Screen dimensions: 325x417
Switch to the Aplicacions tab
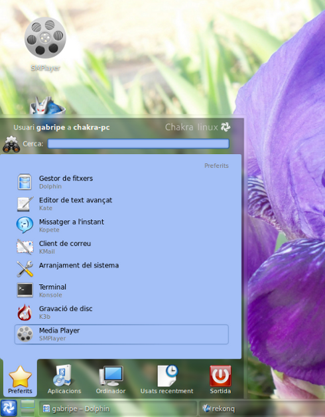tap(64, 380)
